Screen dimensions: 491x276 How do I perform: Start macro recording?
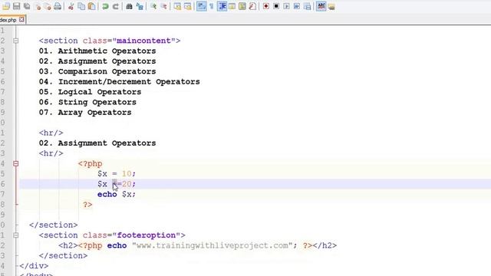coord(266,6)
